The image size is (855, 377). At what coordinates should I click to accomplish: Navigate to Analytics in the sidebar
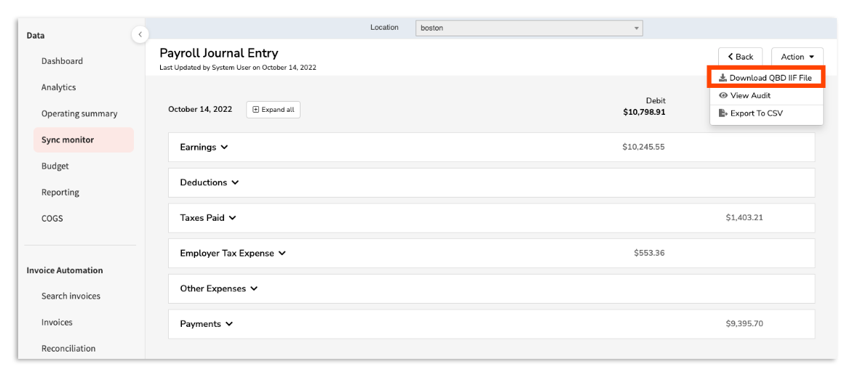coord(58,87)
